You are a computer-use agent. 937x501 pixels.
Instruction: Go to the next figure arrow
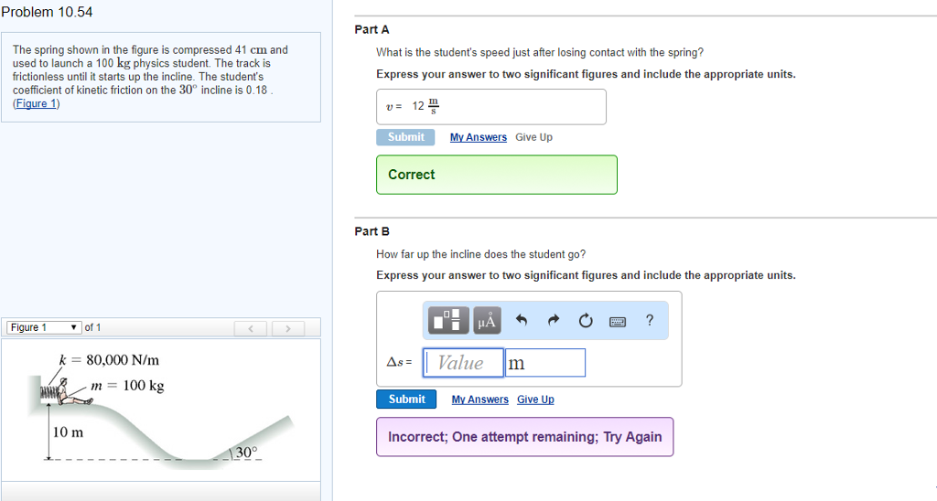[288, 328]
